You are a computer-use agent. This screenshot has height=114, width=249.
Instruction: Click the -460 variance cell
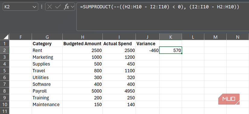(148, 50)
